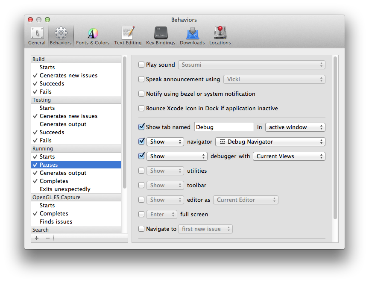Open the Show dropdown before navigator
The width and height of the screenshot is (369, 283).
165,142
